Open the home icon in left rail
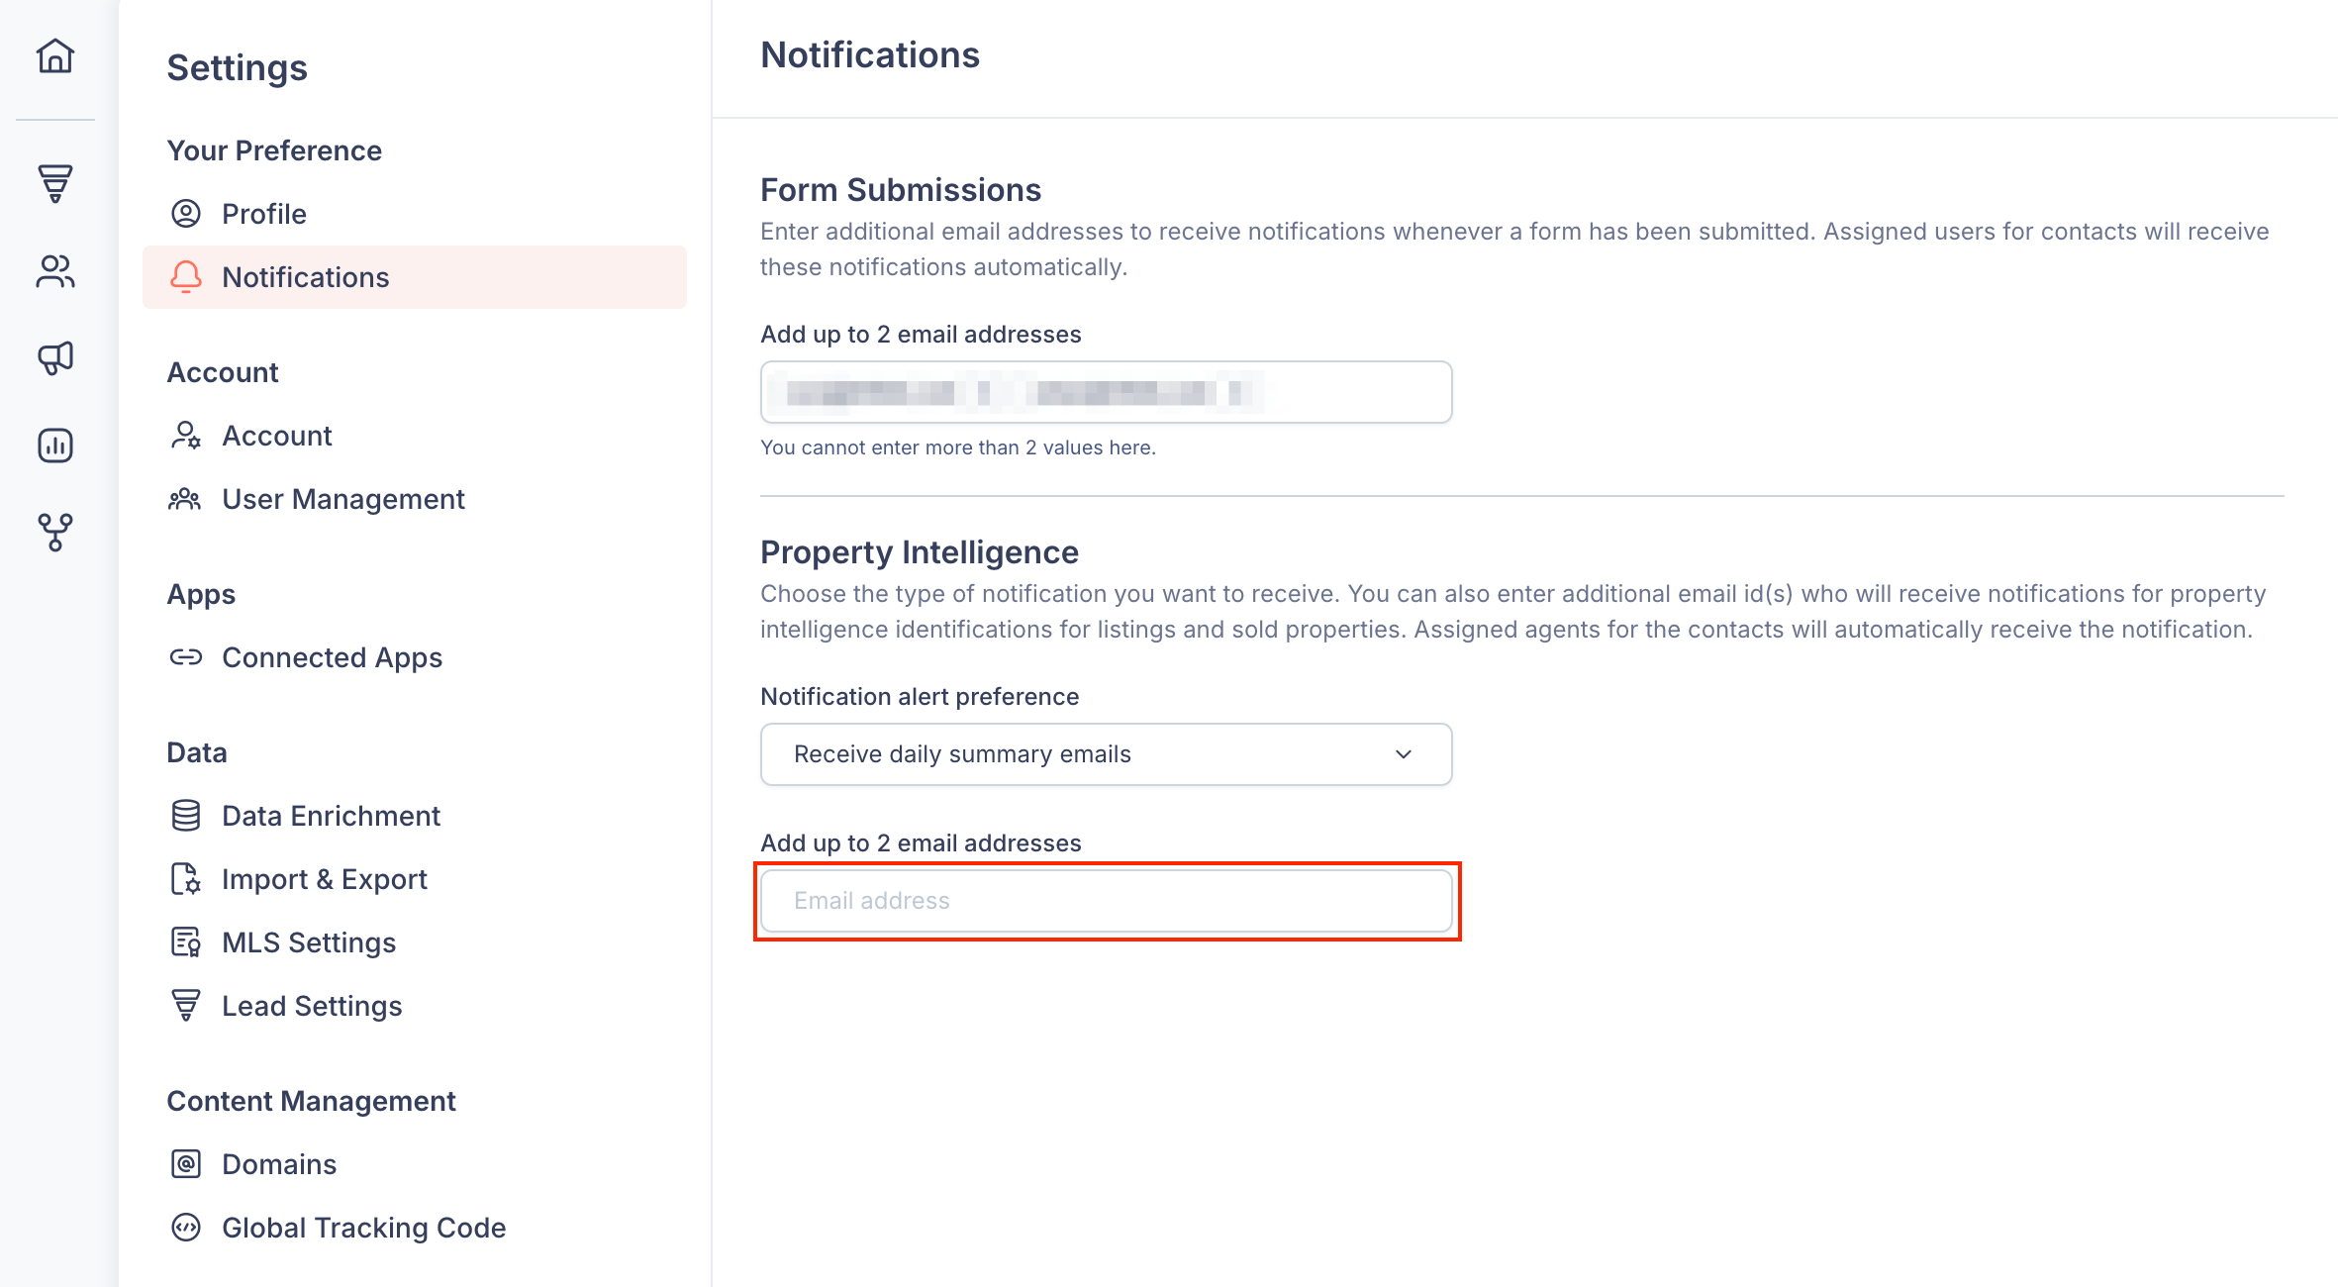 pos(55,56)
